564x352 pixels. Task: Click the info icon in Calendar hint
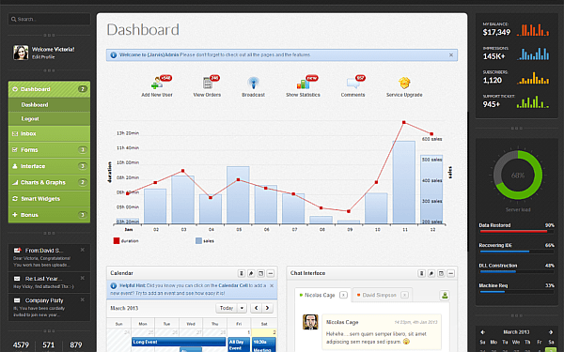pos(114,286)
